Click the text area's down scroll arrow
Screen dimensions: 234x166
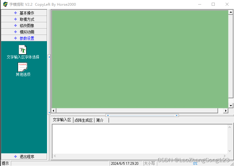tap(230, 151)
